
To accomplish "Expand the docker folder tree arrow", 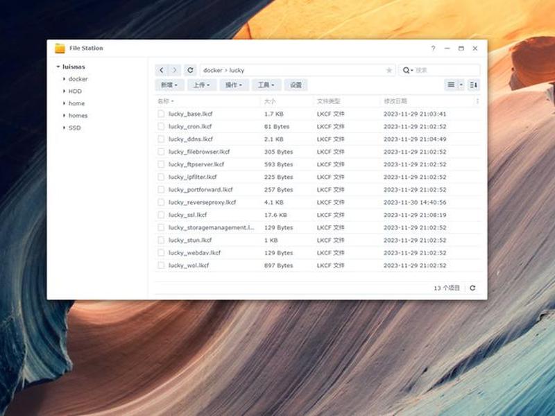I will [x=64, y=79].
